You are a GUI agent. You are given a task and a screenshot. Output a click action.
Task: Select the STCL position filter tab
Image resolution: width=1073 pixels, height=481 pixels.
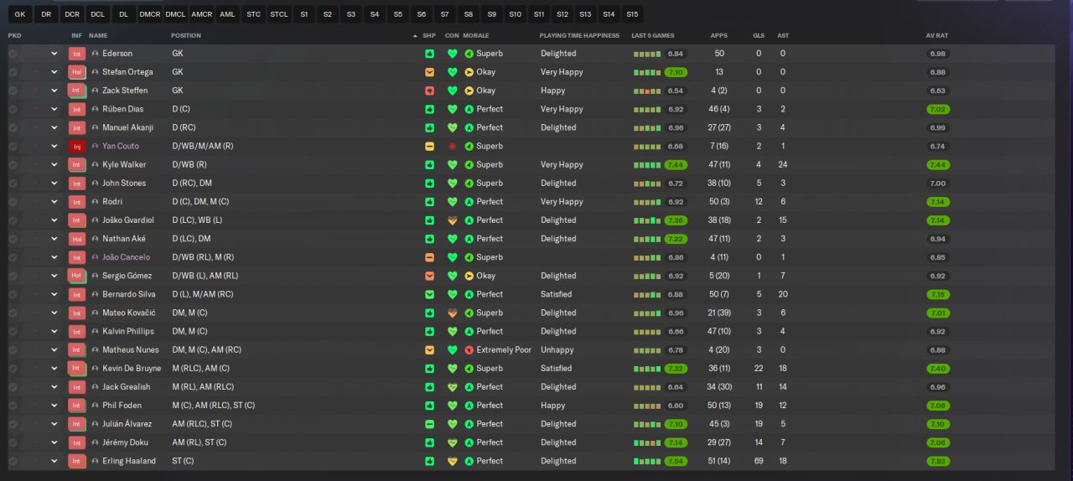pos(279,14)
